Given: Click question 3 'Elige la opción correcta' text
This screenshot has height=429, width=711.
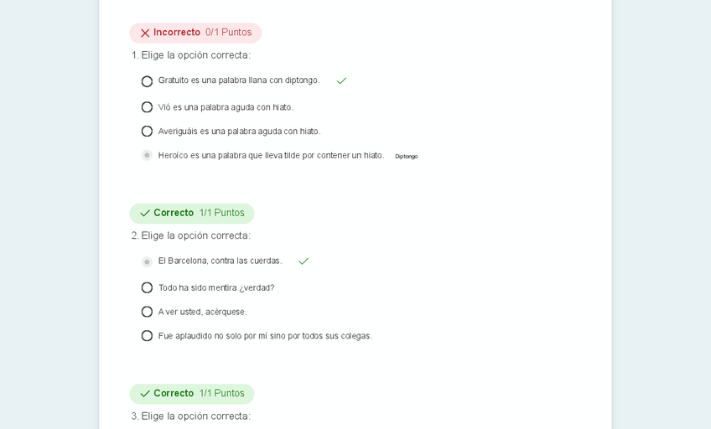Looking at the screenshot, I should [x=195, y=416].
